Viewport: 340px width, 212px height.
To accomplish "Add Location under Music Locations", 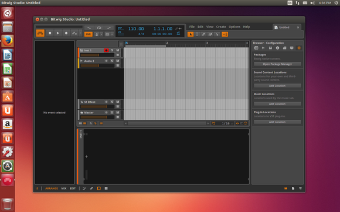I will 277,104.
